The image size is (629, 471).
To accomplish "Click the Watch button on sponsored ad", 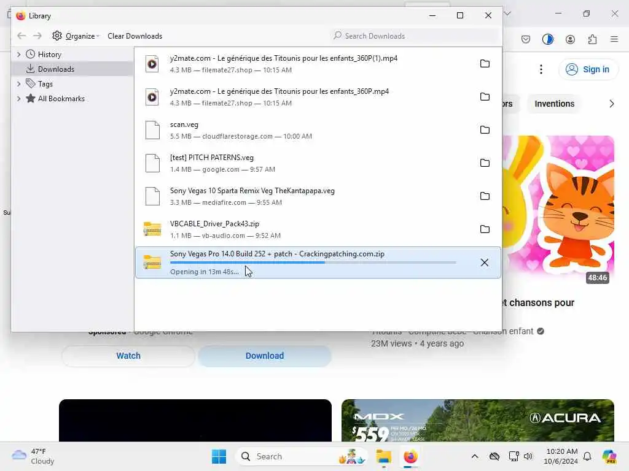I will click(128, 356).
